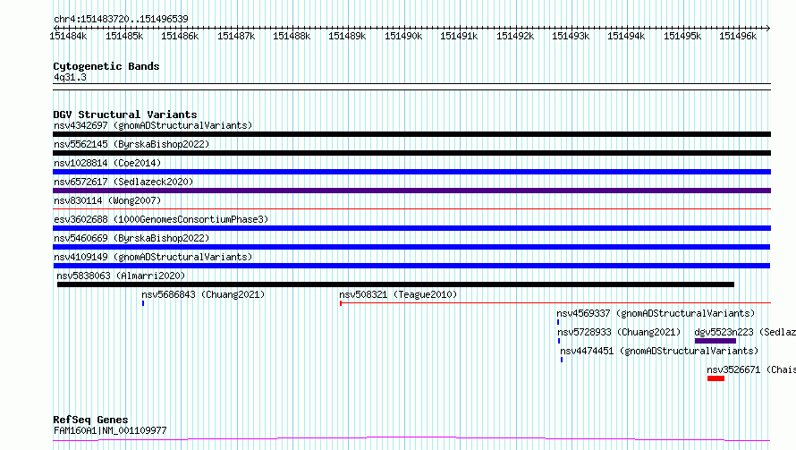
Task: Click the small blue nsv5686843 marker
Action: [x=143, y=303]
